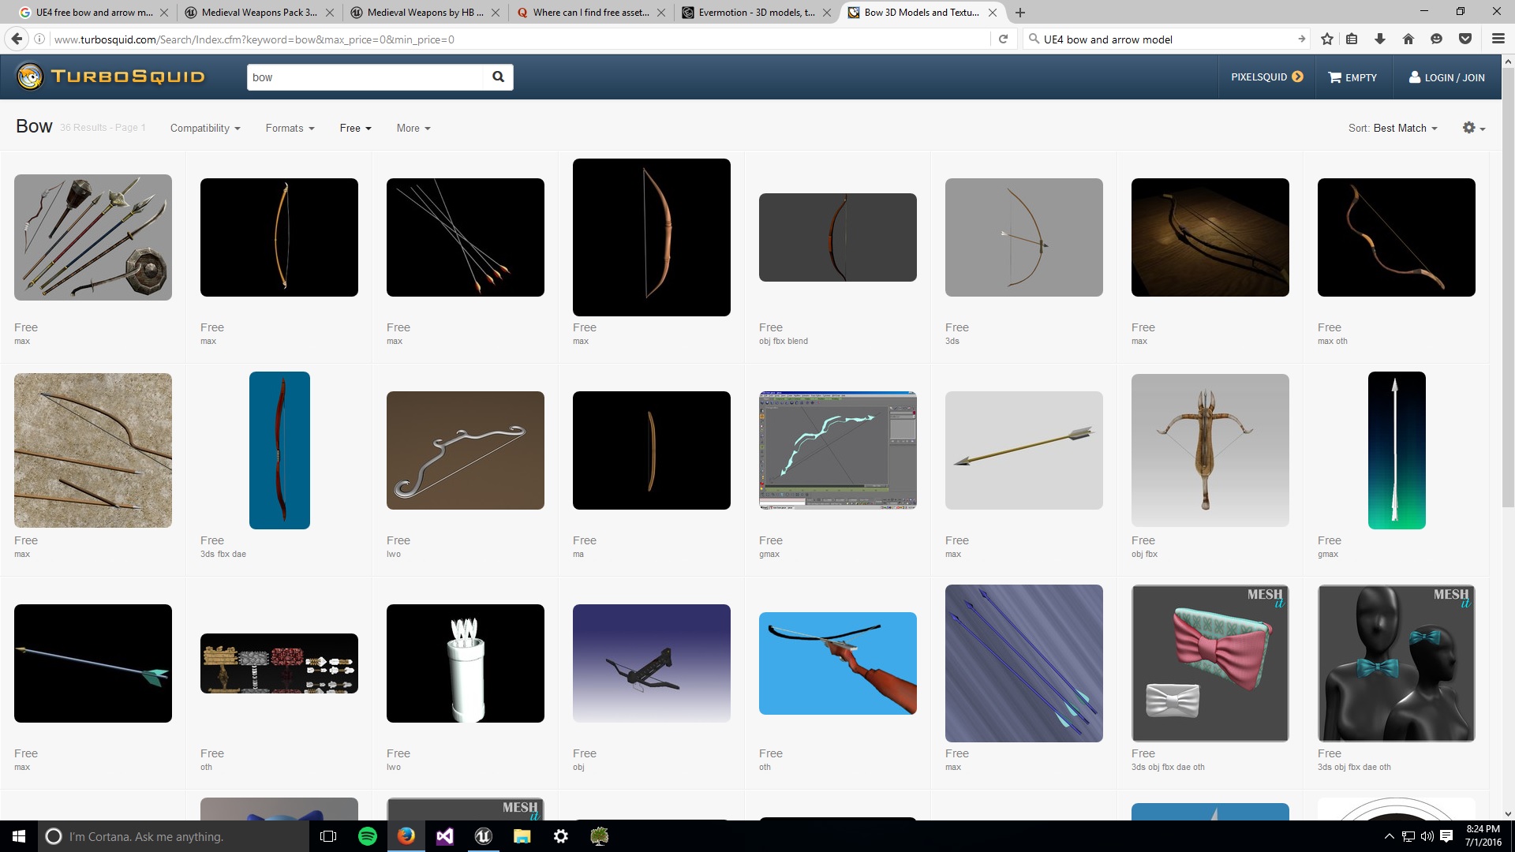Open the empty shopping cart
The height and width of the screenshot is (852, 1515).
(1352, 77)
